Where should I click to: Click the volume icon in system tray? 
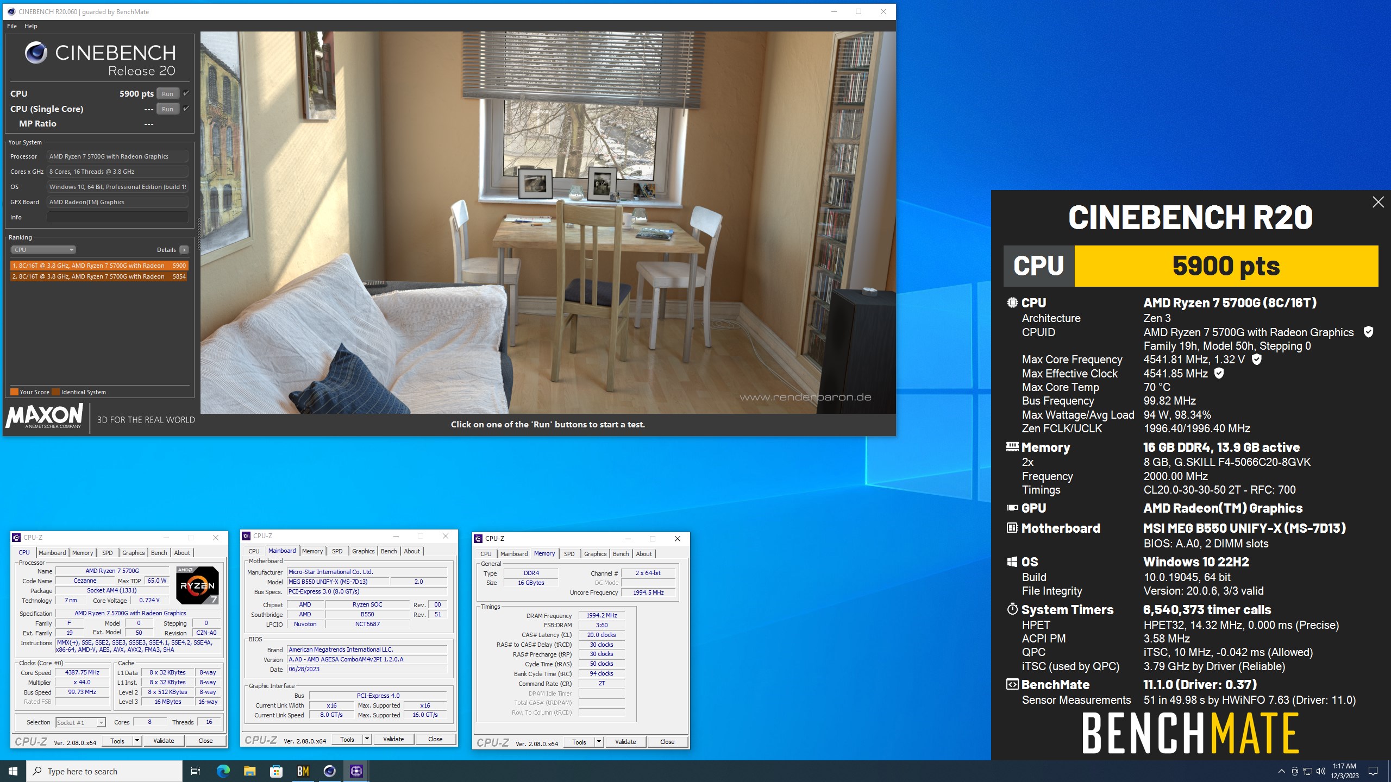tap(1321, 771)
